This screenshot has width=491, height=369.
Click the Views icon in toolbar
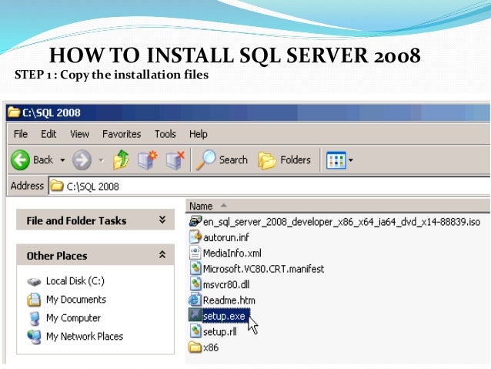pos(336,160)
